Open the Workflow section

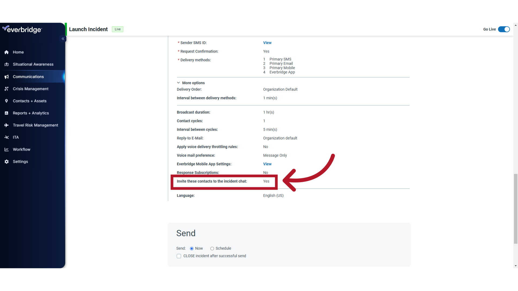(21, 149)
